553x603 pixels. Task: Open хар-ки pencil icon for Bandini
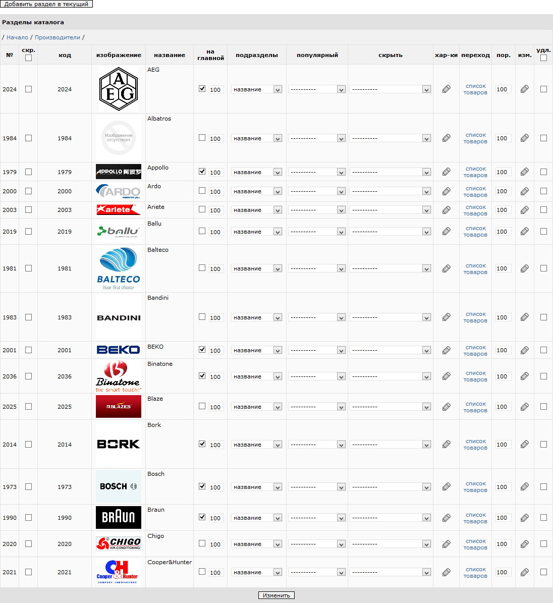(446, 317)
